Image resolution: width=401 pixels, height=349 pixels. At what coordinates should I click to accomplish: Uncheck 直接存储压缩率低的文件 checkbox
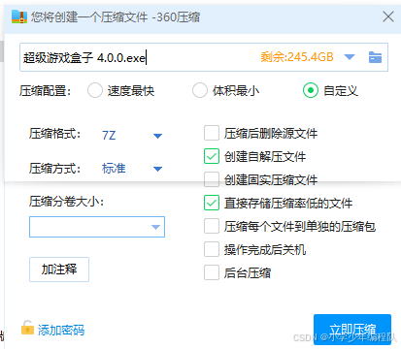pyautogui.click(x=212, y=203)
